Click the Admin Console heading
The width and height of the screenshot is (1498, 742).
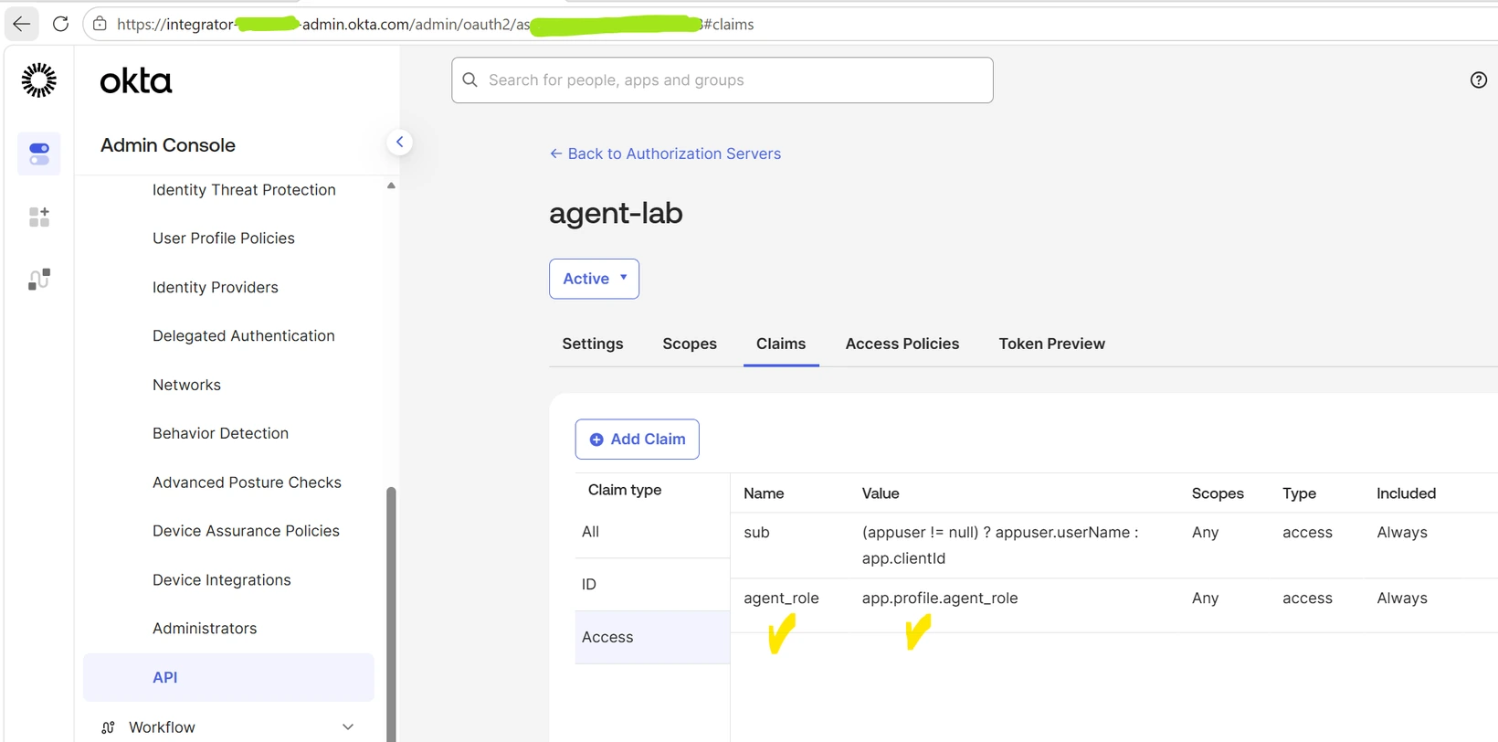coord(168,145)
